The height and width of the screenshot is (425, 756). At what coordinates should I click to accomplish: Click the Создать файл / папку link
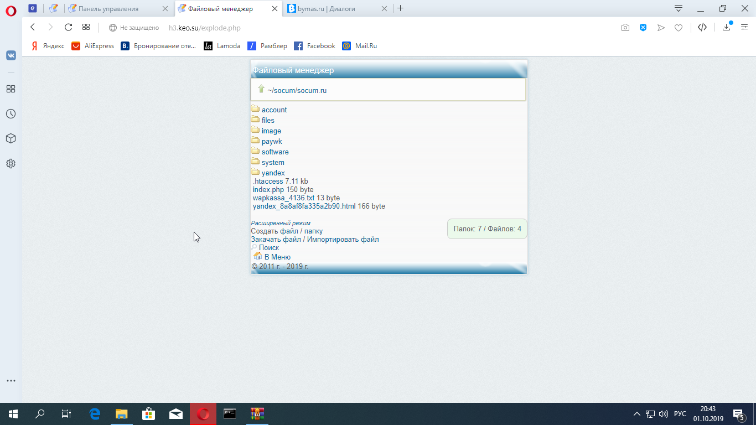tap(287, 231)
